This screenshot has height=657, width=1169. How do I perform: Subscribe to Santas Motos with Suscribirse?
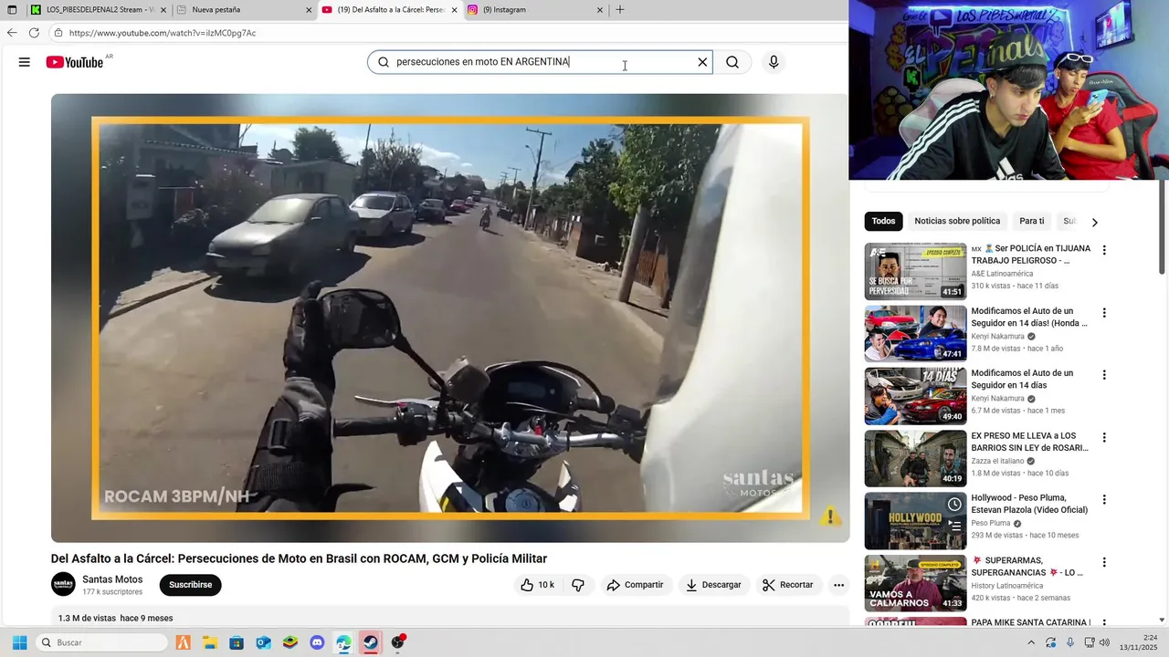tap(190, 585)
